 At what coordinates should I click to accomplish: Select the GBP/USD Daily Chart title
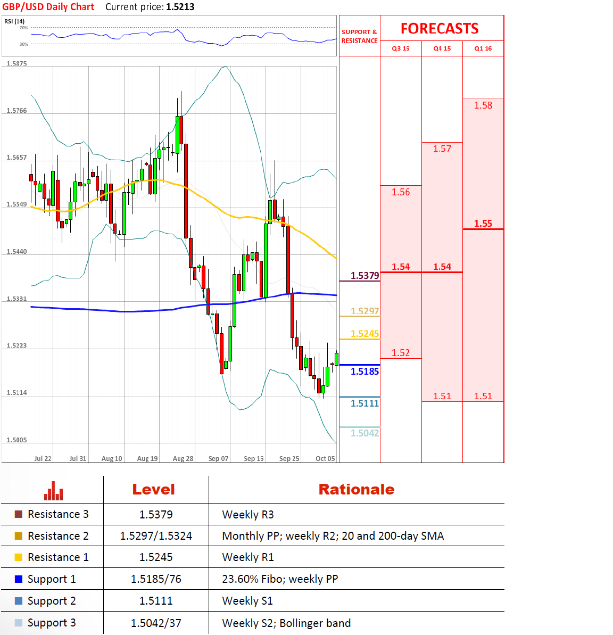click(48, 7)
